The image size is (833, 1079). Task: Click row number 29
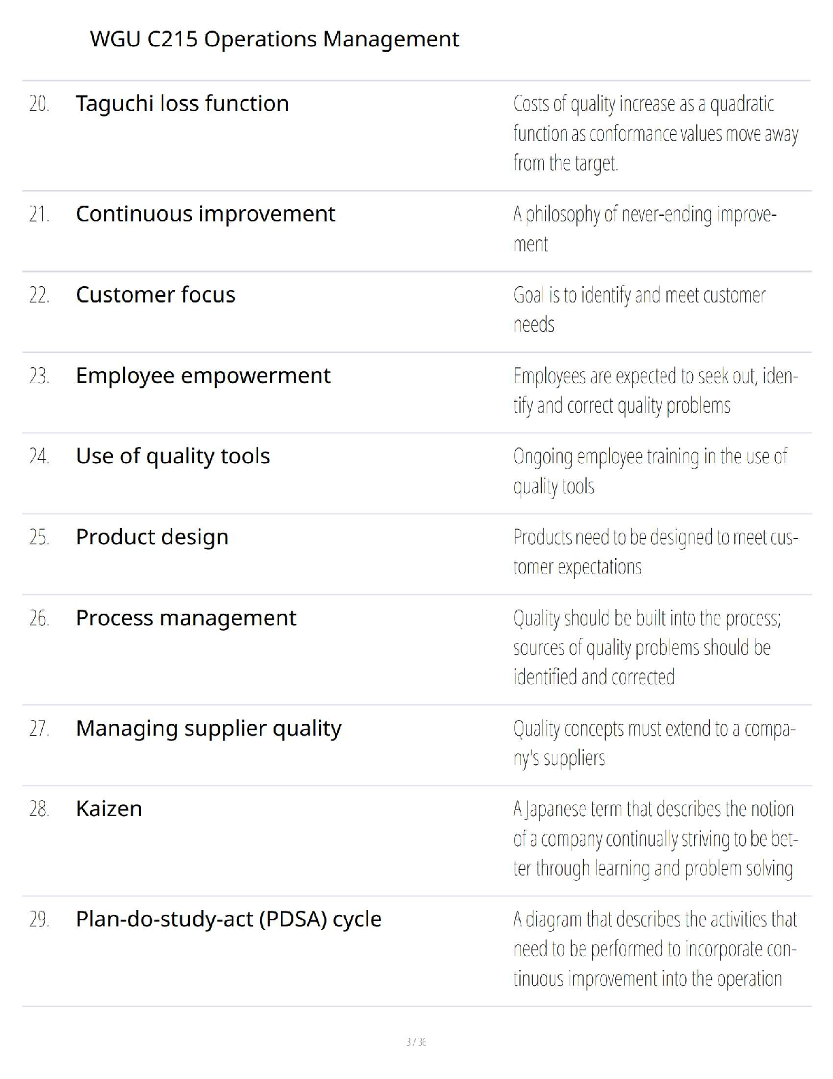coord(39,920)
